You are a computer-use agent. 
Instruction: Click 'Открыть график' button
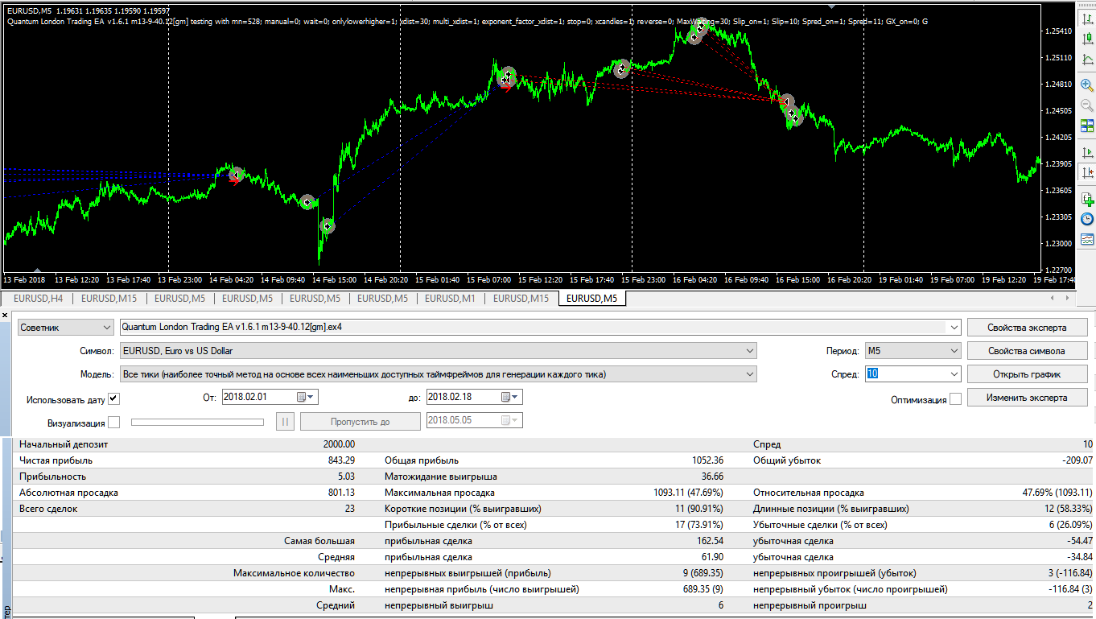[1027, 374]
